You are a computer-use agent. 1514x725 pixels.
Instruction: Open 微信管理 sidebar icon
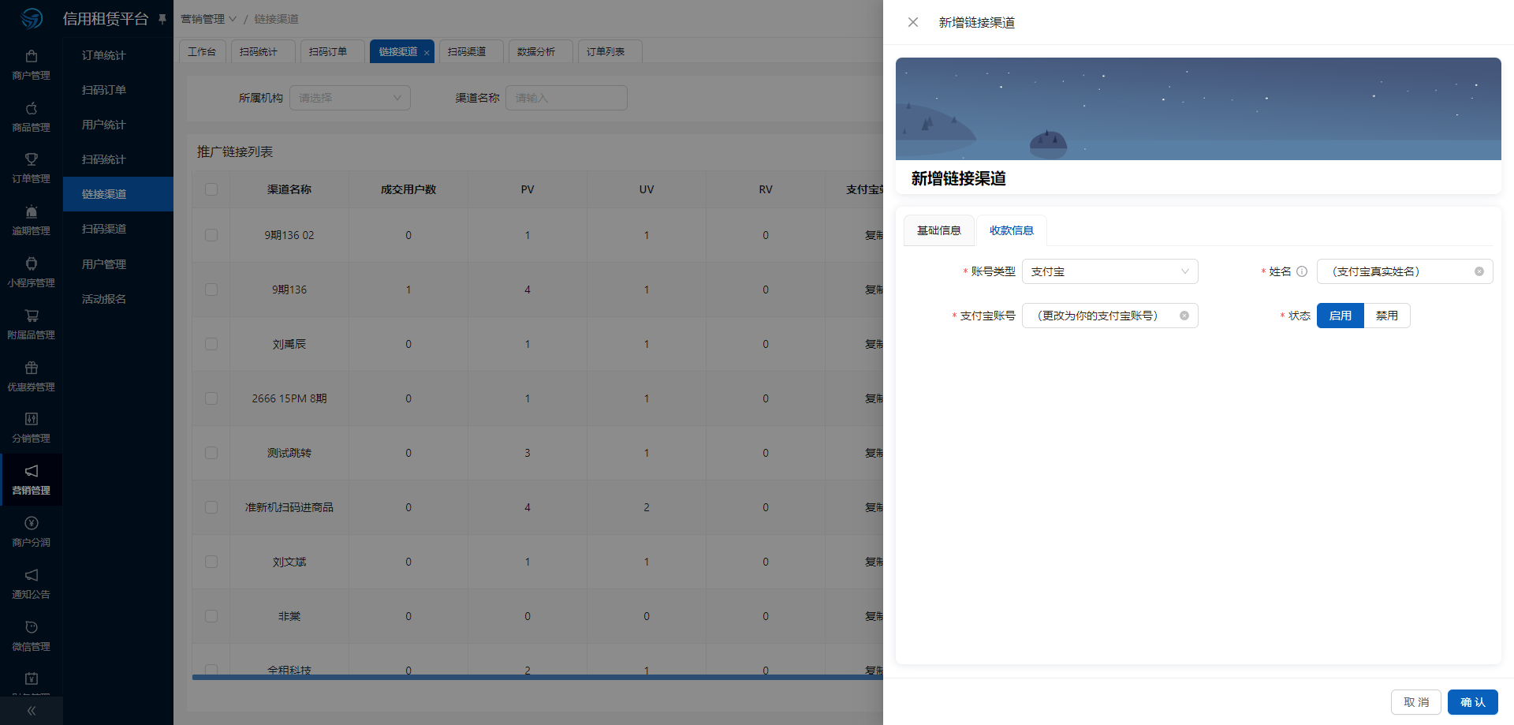coord(32,627)
